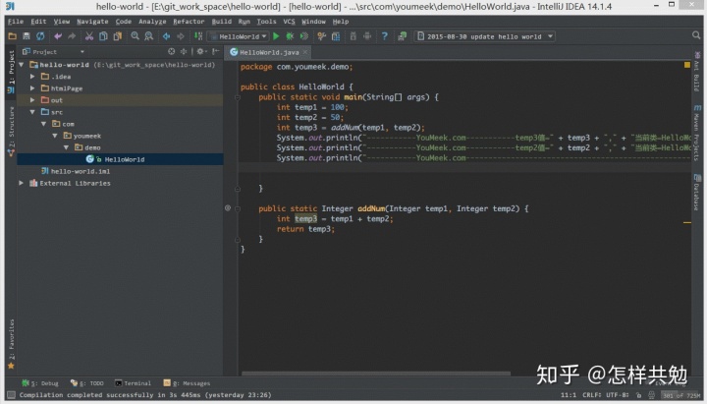Select HelloWorld class in project tree

[120, 159]
